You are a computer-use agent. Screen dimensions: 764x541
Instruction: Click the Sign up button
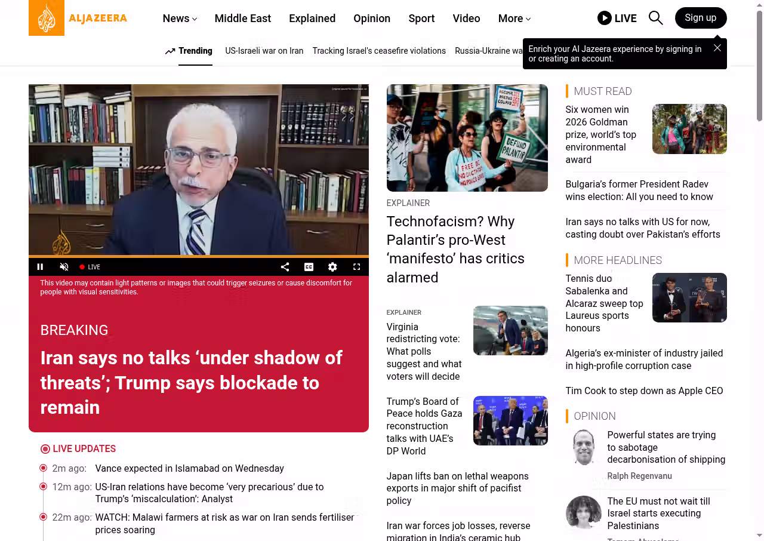(x=700, y=18)
